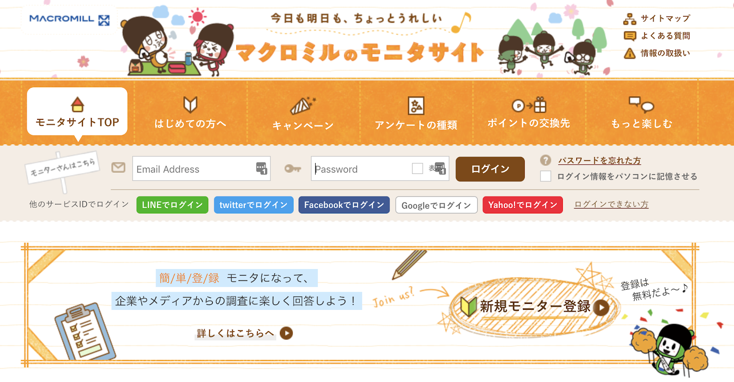
Task: Open the sitemap icon link
Action: tap(629, 19)
